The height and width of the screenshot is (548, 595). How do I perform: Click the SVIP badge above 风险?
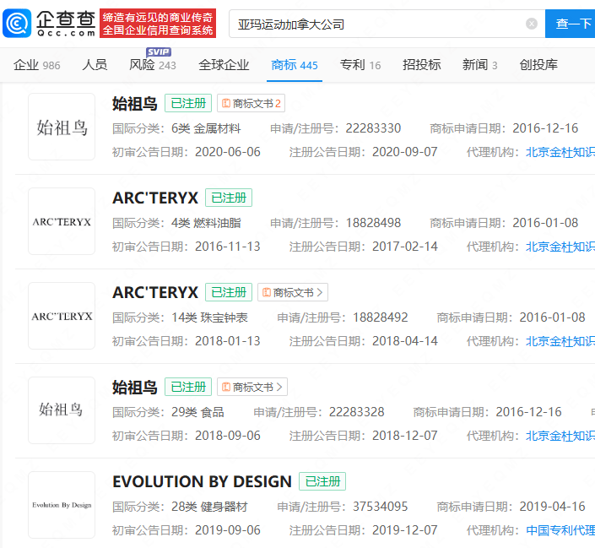[159, 52]
